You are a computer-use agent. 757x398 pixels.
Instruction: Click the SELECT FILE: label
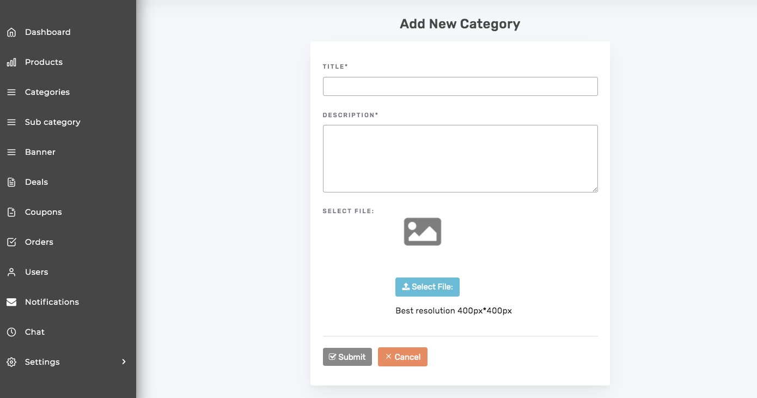coord(349,211)
